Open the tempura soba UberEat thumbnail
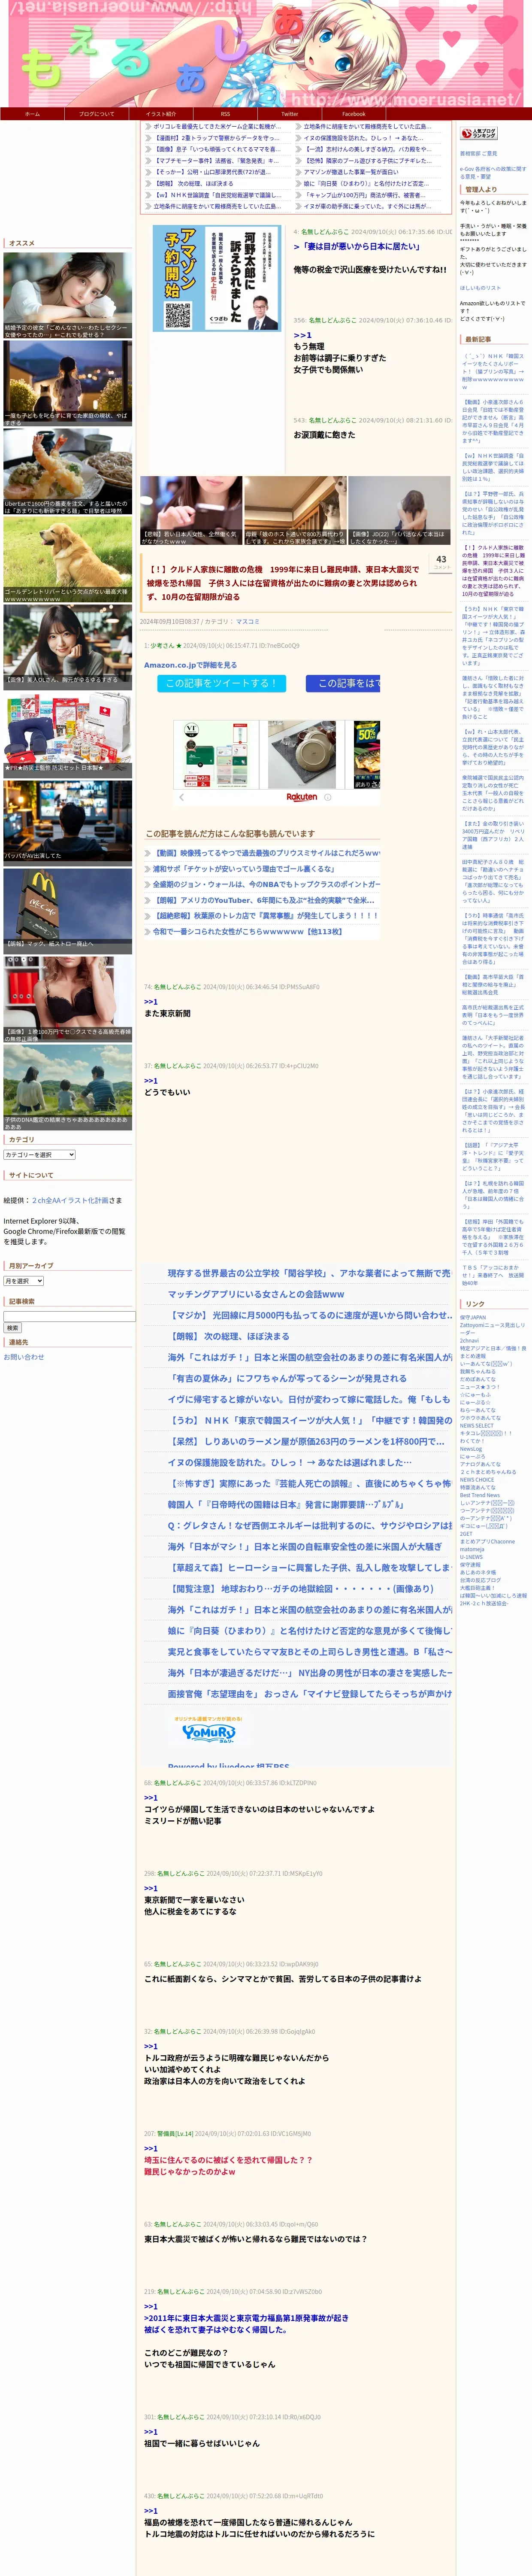The height and width of the screenshot is (2576, 532). (x=67, y=472)
